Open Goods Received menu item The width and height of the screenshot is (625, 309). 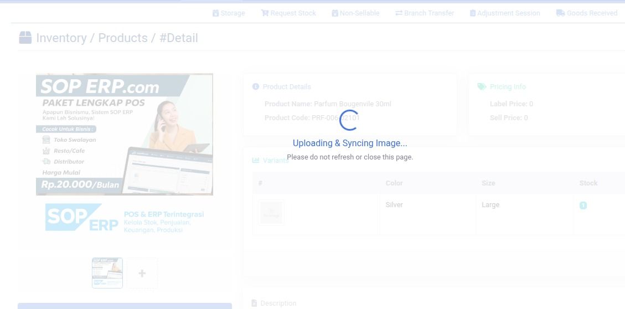(587, 13)
